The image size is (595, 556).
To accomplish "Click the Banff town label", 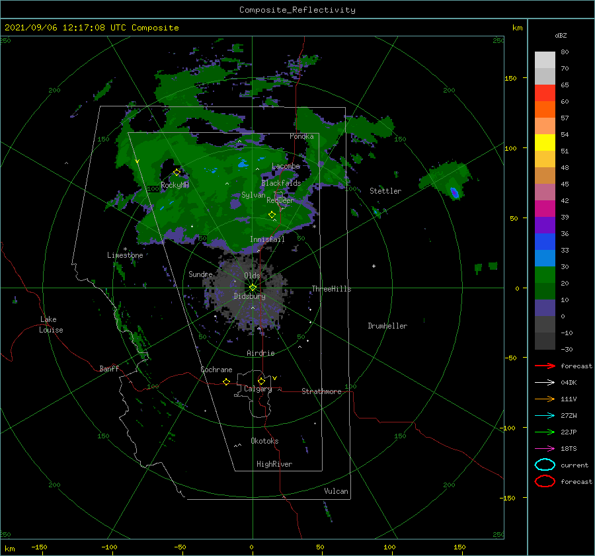I will [x=109, y=368].
